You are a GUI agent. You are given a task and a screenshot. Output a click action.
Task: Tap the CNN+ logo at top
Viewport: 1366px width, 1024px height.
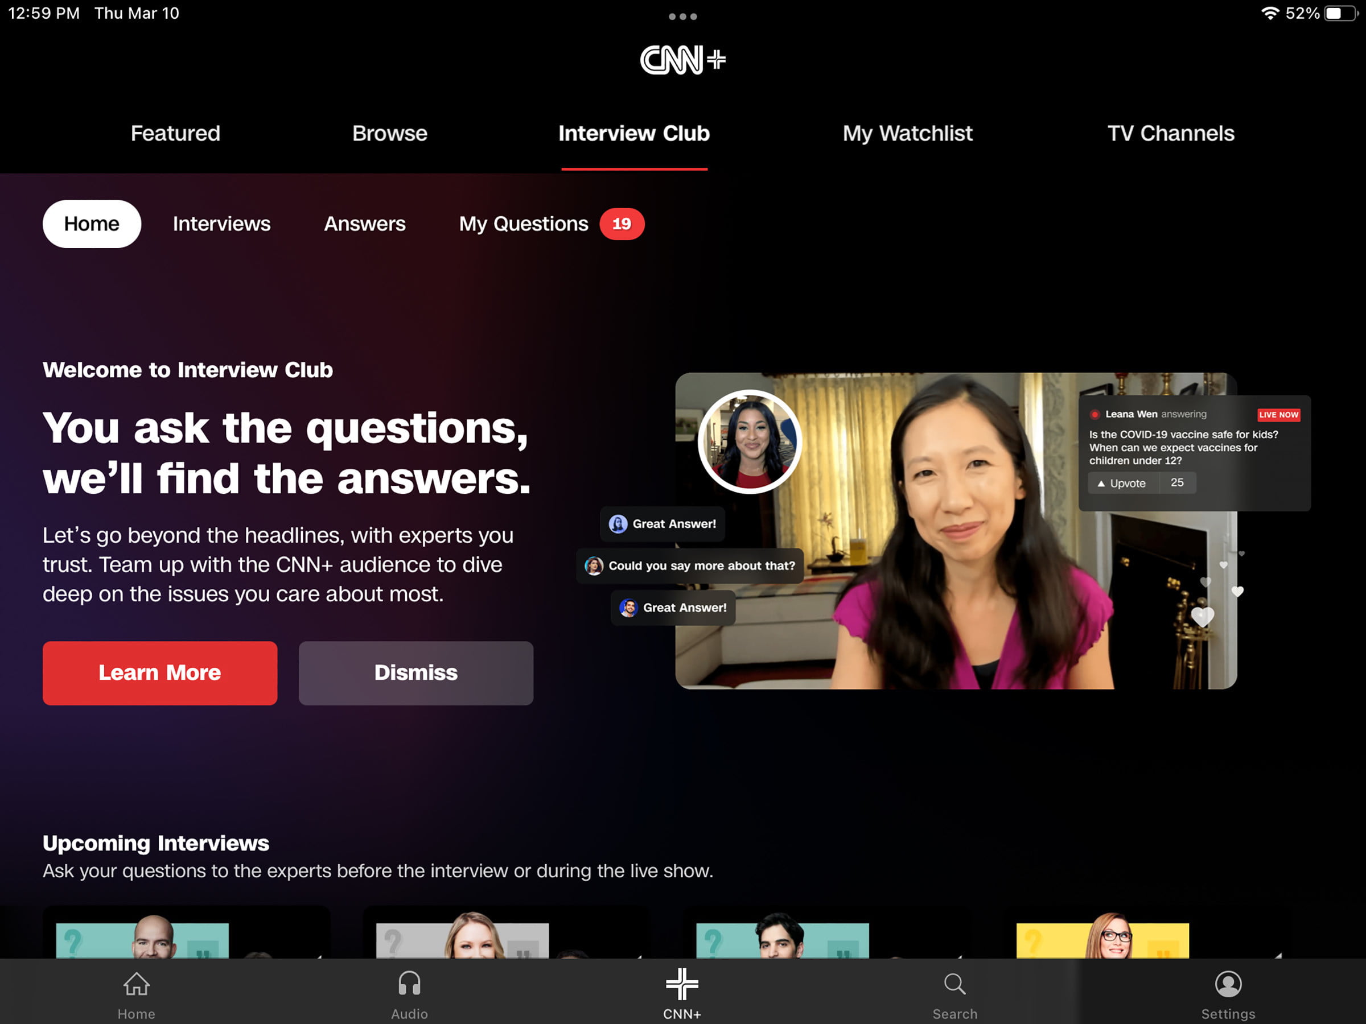[x=682, y=59]
